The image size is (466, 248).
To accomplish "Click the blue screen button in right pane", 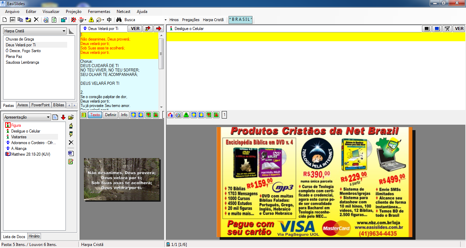I will click(437, 29).
